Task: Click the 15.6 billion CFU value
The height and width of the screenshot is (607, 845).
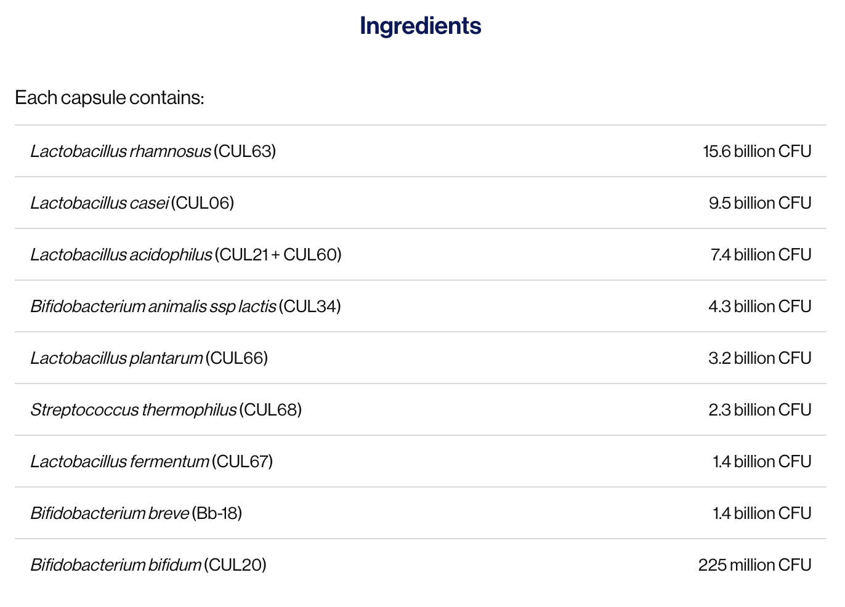Action: (757, 151)
